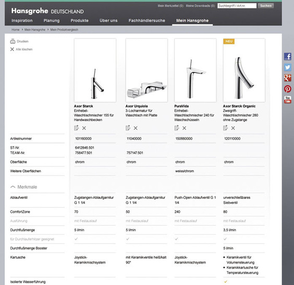Click the Drucken link text

23,41
